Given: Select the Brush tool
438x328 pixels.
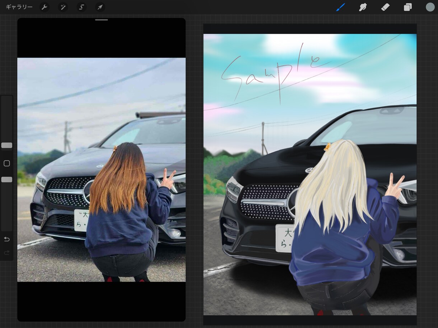Looking at the screenshot, I should click(340, 7).
